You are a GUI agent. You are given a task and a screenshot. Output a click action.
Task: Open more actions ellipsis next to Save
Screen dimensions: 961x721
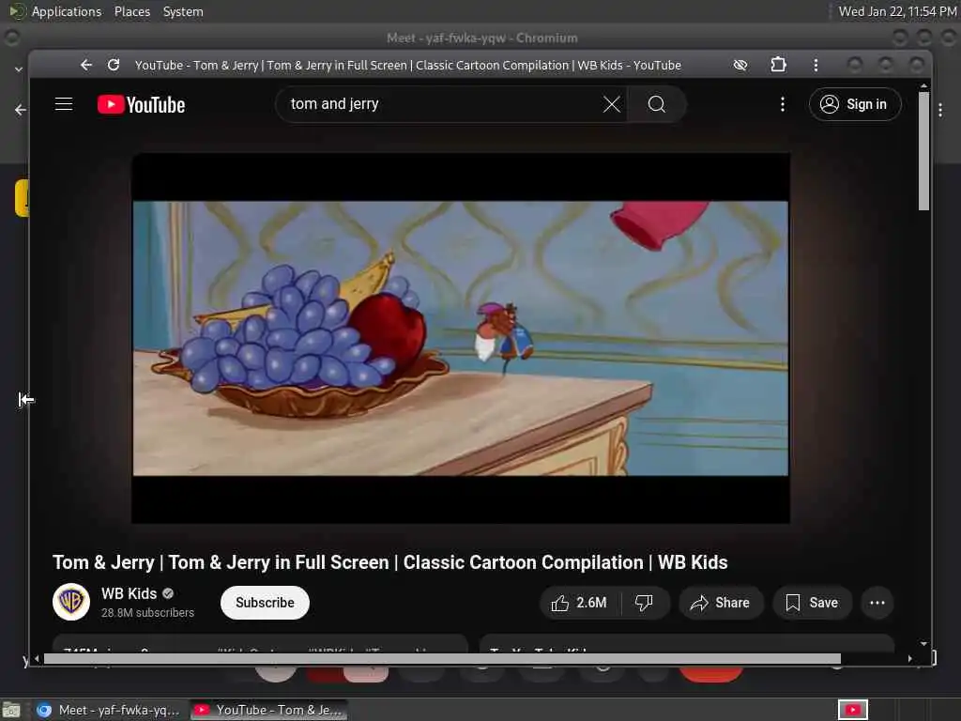(877, 603)
